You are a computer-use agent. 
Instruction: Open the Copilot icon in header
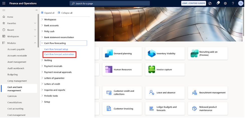click(x=210, y=4)
